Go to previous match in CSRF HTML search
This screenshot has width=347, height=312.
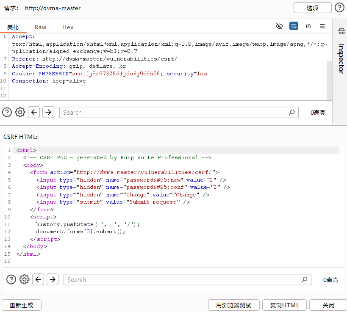[x=38, y=279]
